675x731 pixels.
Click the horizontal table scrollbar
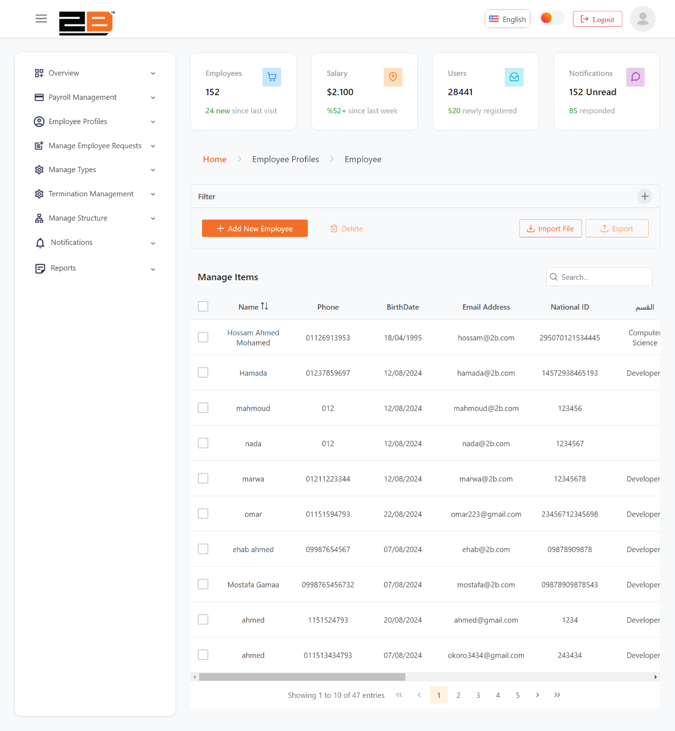coord(302,677)
